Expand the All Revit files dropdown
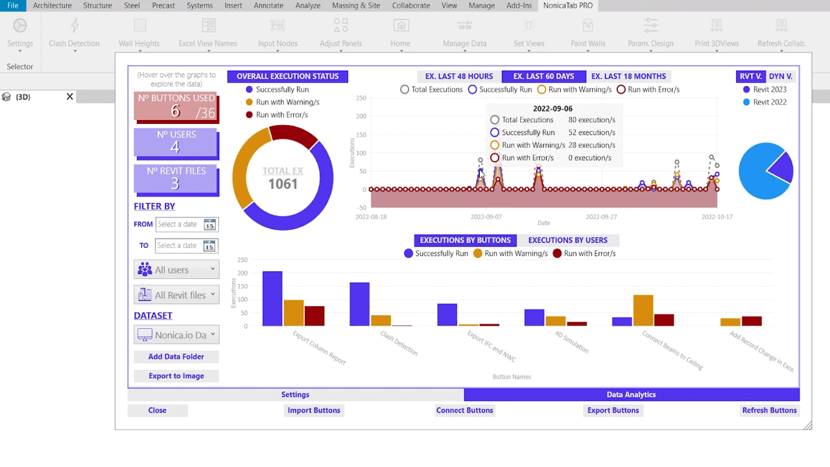This screenshot has height=467, width=830. (213, 294)
